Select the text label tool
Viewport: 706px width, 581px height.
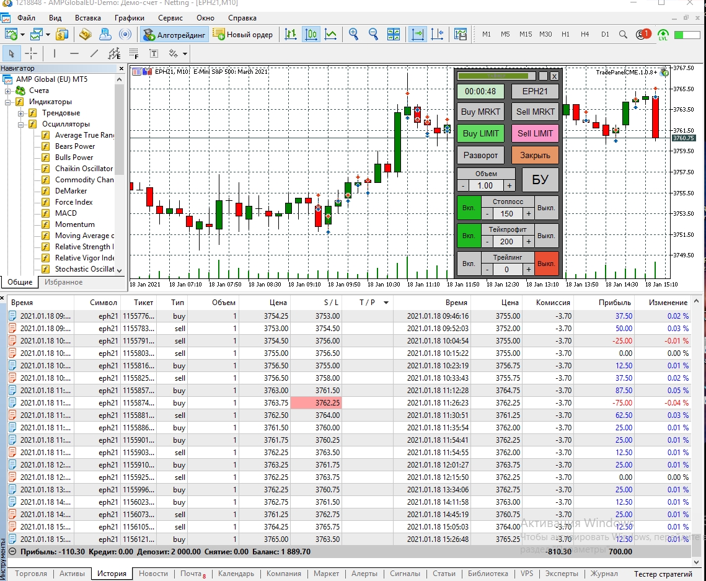[154, 53]
